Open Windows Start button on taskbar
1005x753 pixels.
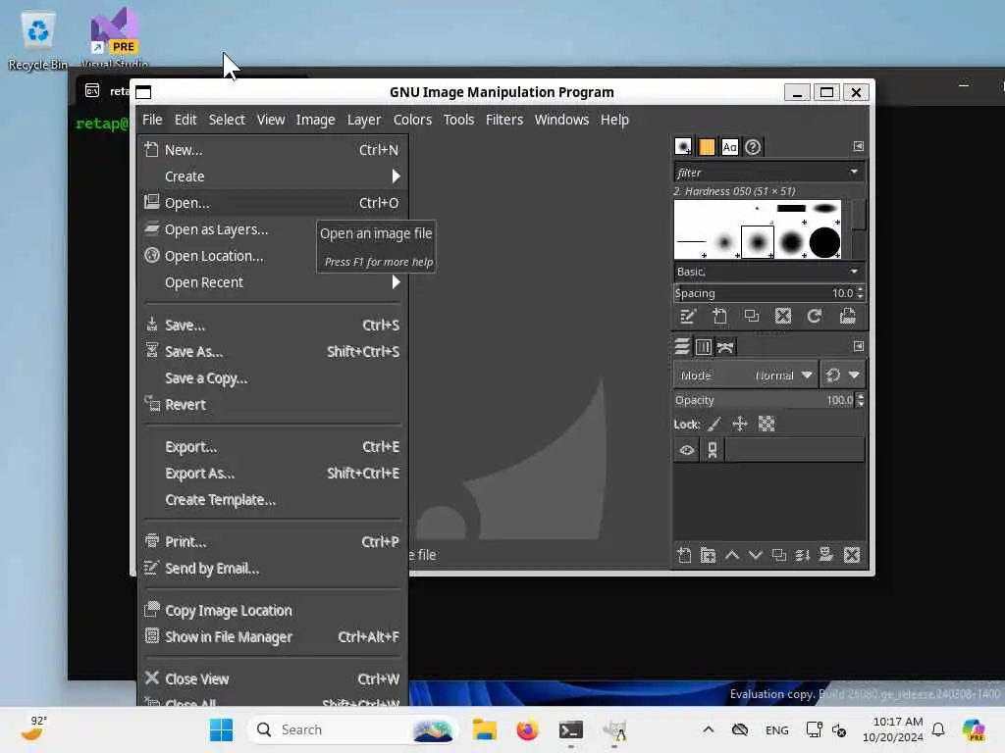point(221,729)
